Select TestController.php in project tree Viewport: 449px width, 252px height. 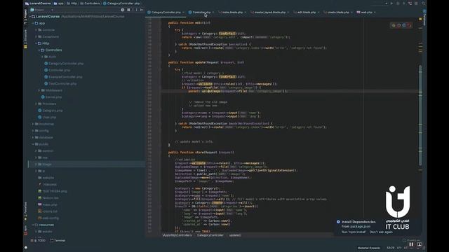click(x=60, y=84)
